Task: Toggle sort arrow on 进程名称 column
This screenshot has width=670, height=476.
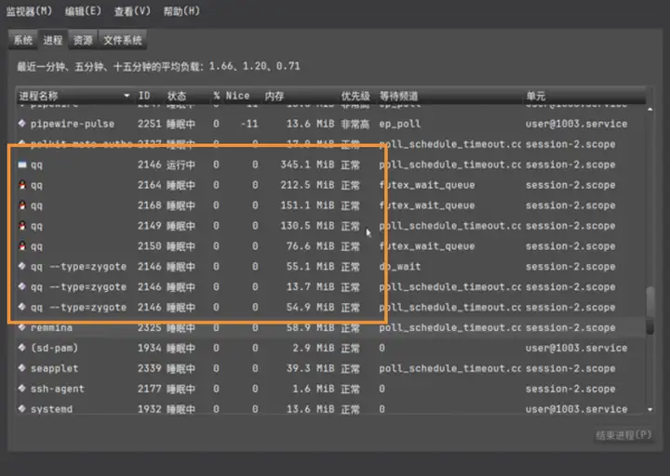Action: (x=127, y=95)
